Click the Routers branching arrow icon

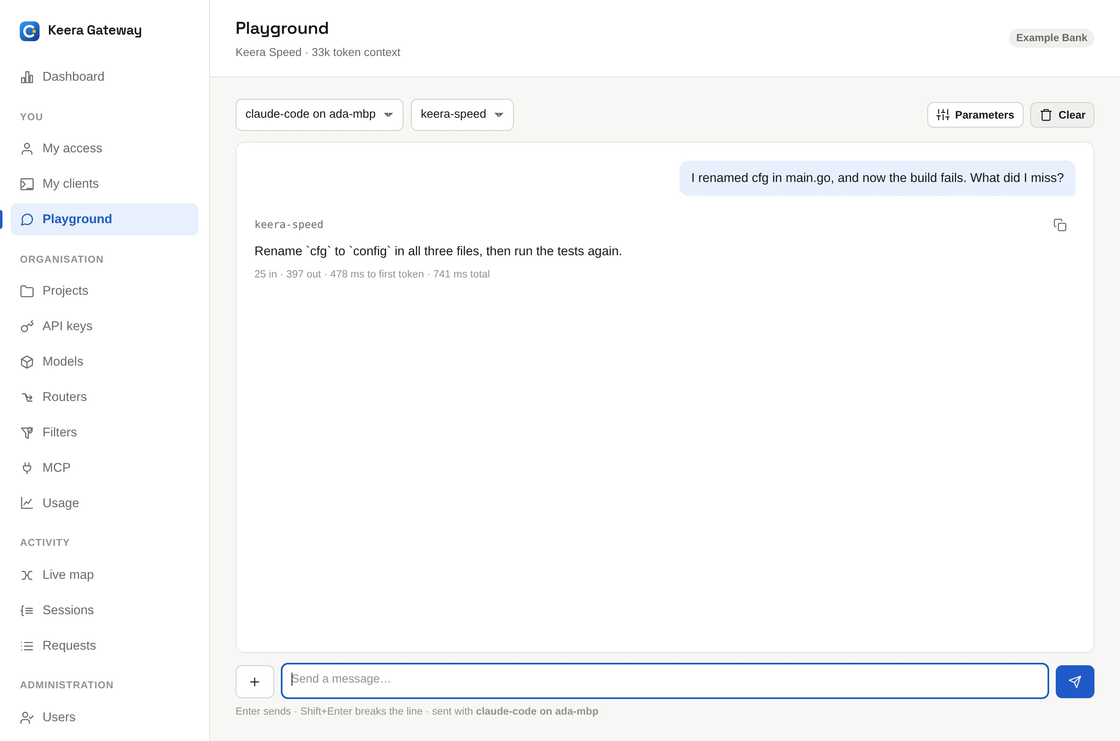[27, 397]
